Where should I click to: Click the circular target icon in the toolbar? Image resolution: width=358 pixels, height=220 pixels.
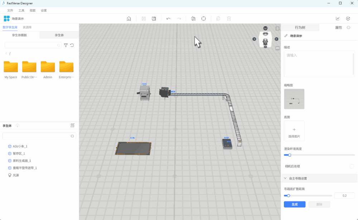(203, 19)
